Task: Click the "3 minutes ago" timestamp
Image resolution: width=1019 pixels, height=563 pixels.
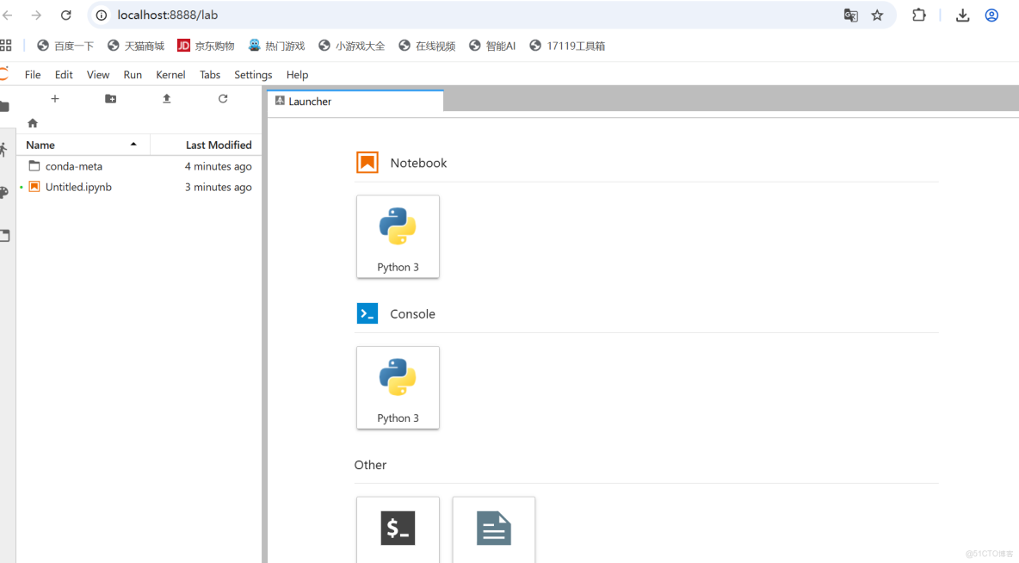Action: click(219, 187)
